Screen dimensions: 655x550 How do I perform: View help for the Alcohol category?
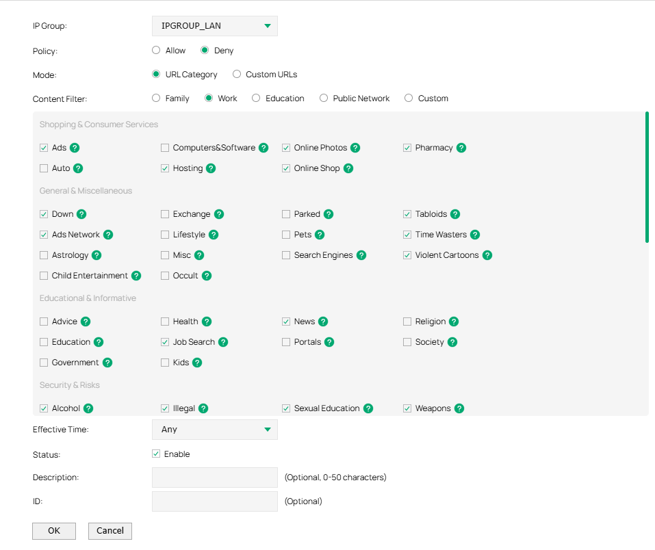[87, 408]
